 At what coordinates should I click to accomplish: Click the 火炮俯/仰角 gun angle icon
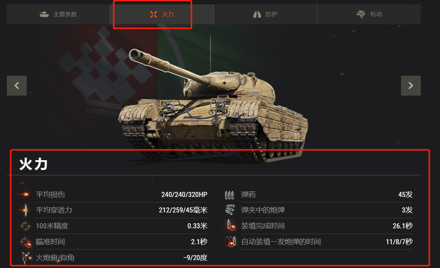tap(25, 258)
